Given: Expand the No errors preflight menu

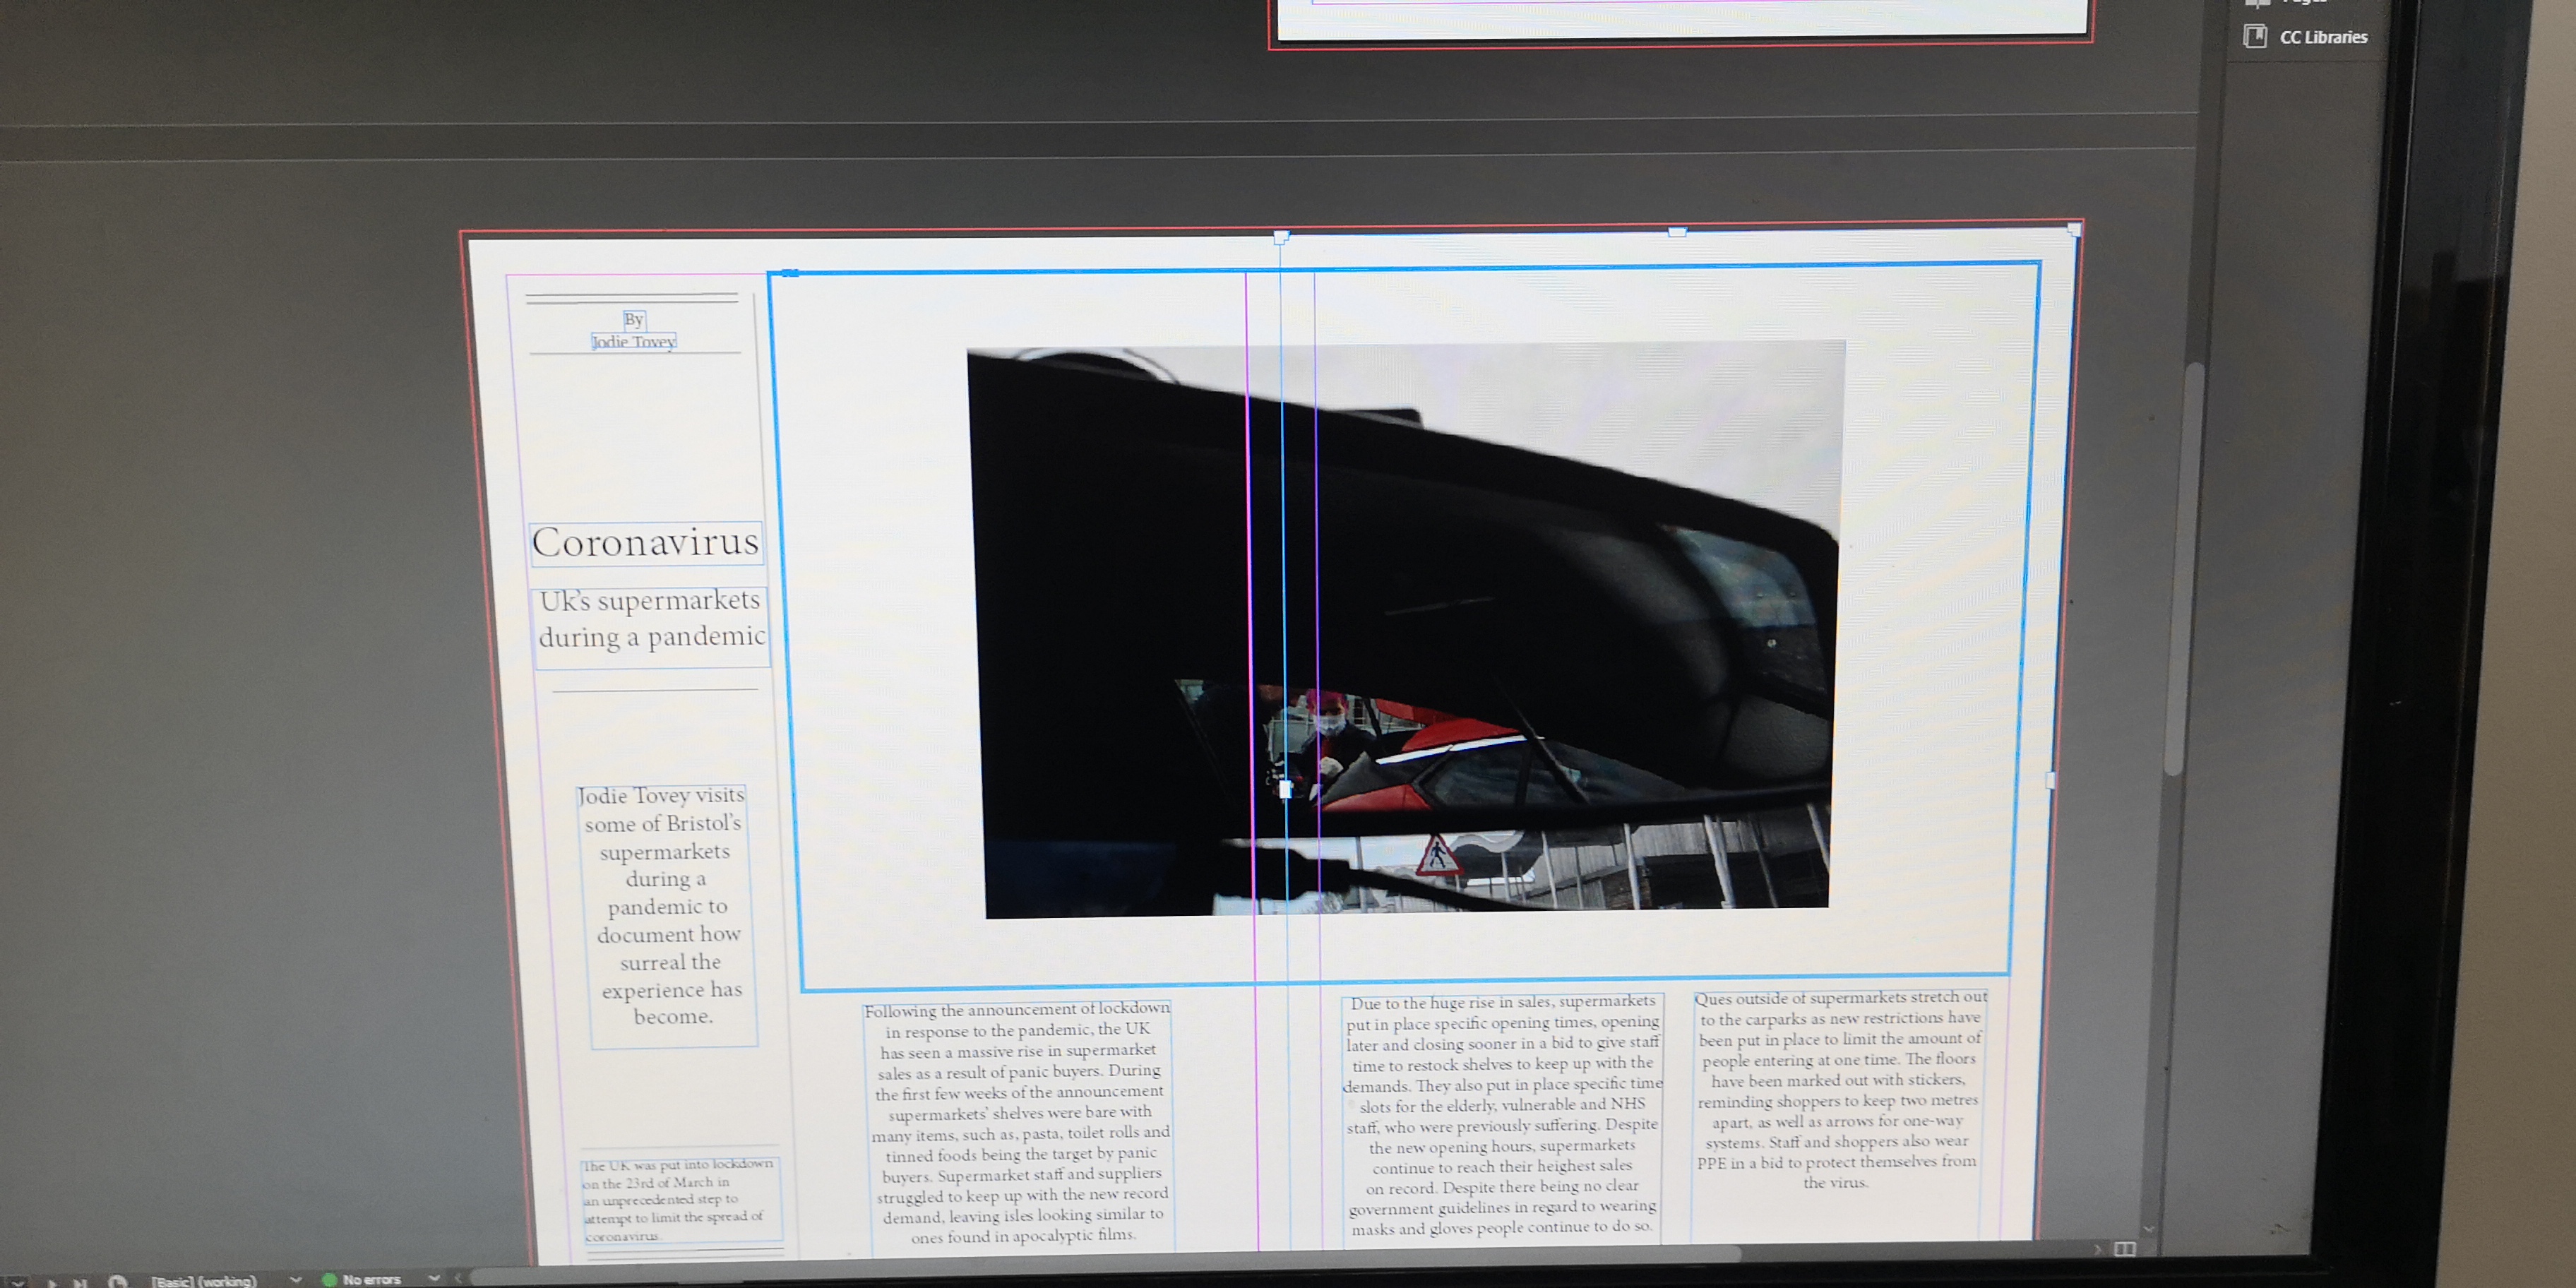Looking at the screenshot, I should [x=435, y=1278].
